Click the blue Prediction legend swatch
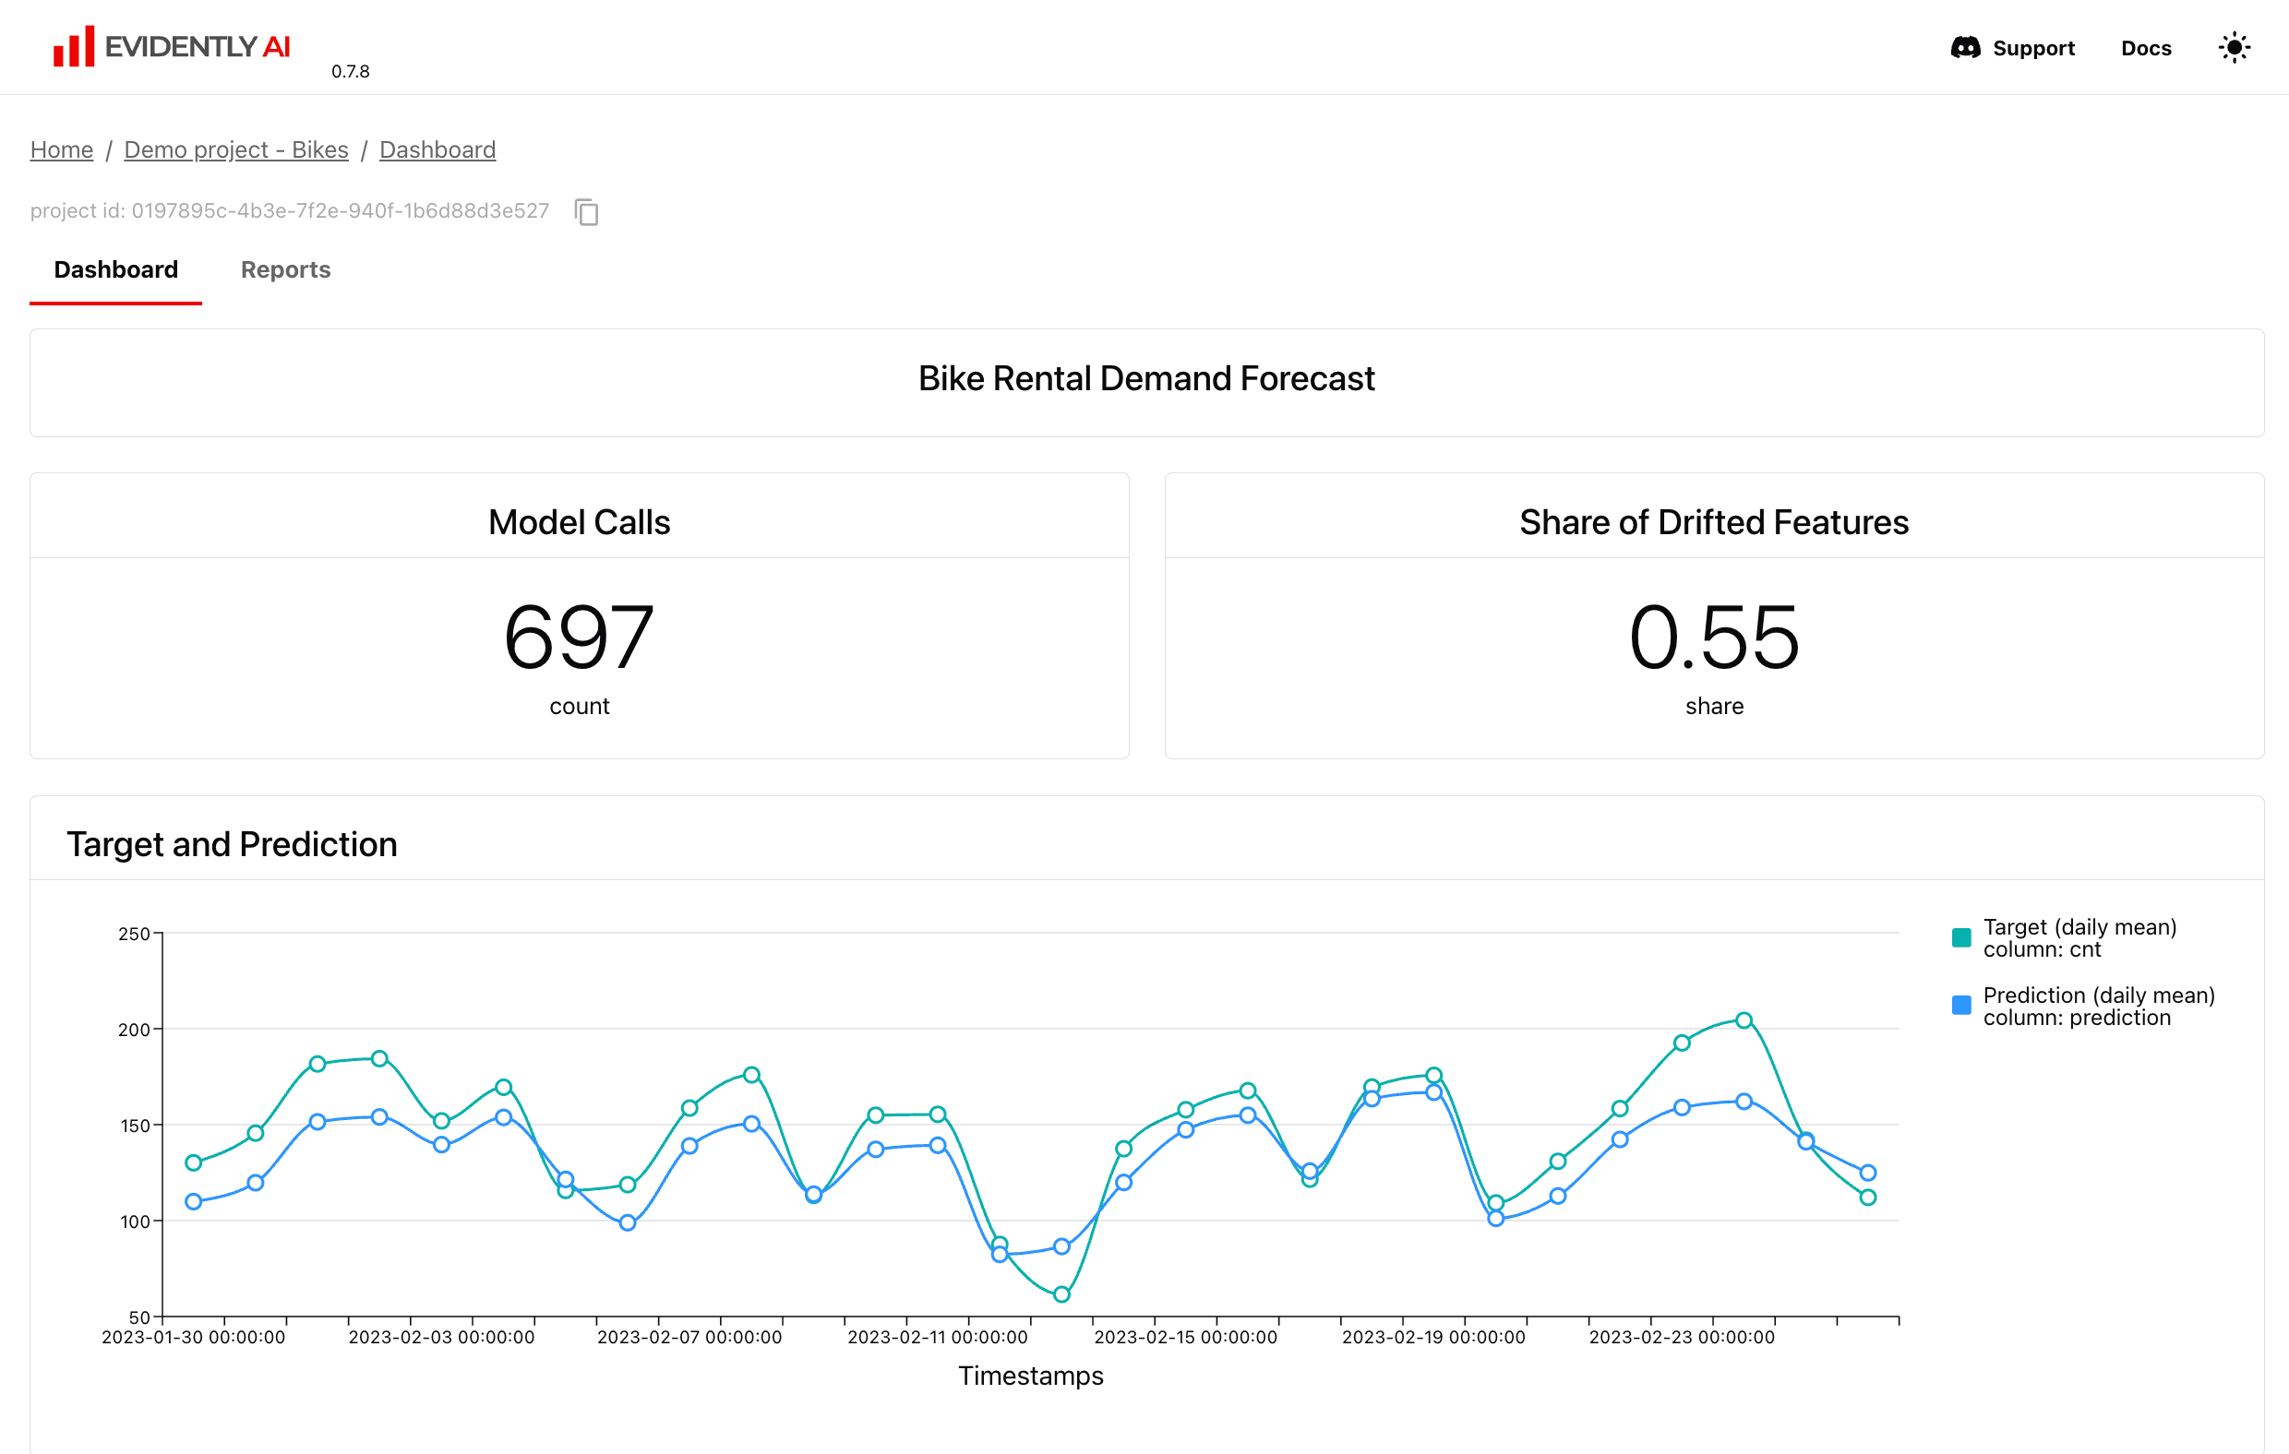Screen dimensions: 2289x1454 tap(1961, 1006)
